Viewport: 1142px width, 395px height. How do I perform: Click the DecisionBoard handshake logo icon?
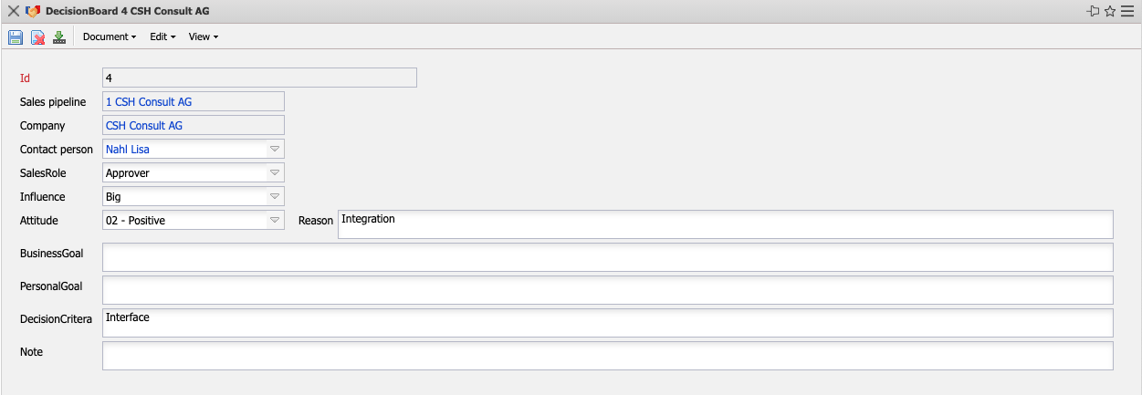click(34, 11)
